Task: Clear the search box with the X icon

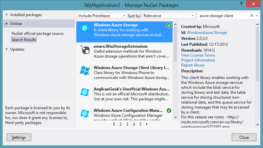Action: [252, 15]
